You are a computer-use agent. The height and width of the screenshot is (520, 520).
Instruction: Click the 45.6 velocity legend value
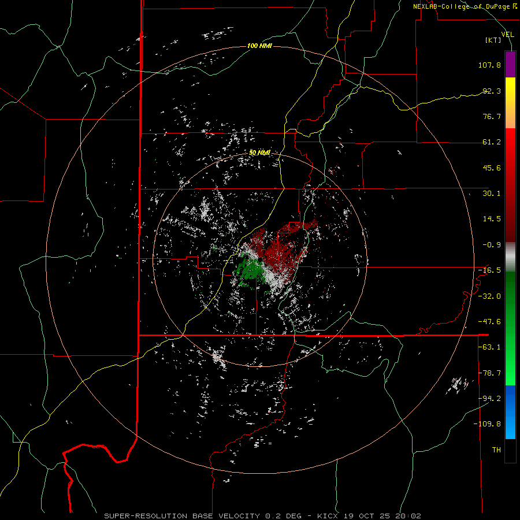click(x=492, y=168)
